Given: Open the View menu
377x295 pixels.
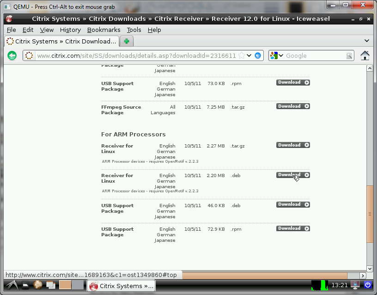Looking at the screenshot, I should 47,30.
